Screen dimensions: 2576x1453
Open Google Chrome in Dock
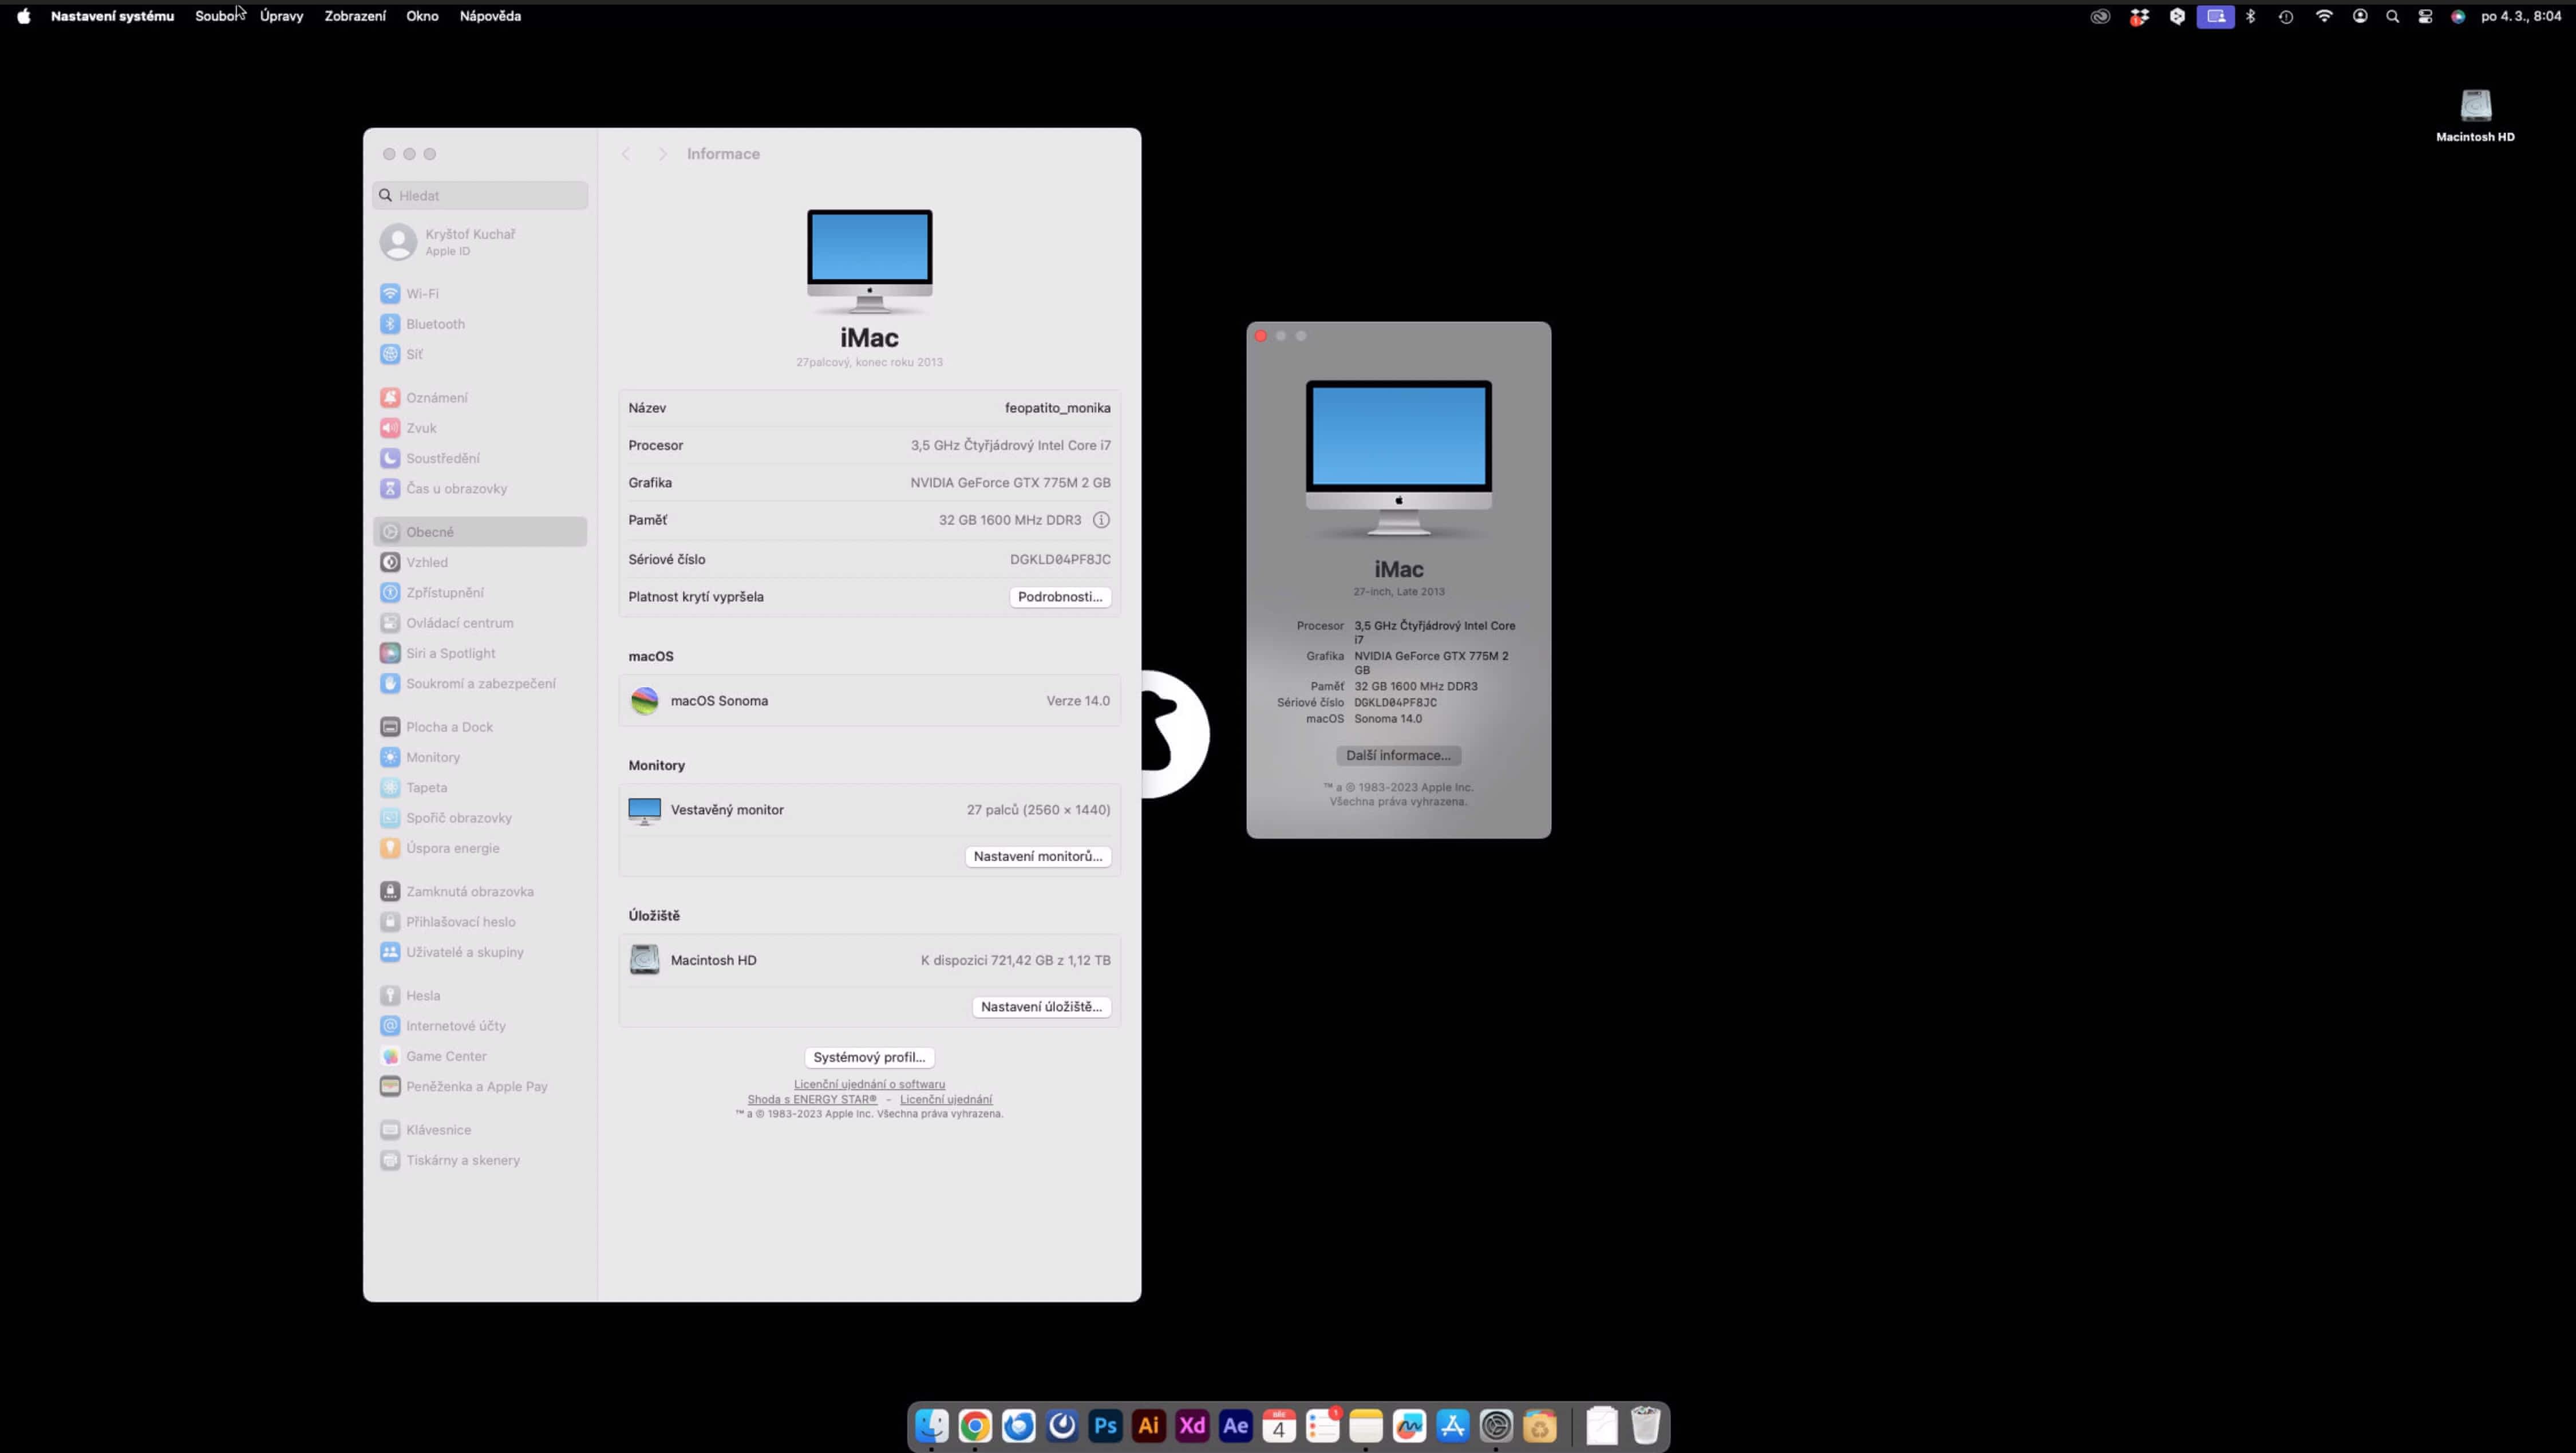(x=975, y=1426)
